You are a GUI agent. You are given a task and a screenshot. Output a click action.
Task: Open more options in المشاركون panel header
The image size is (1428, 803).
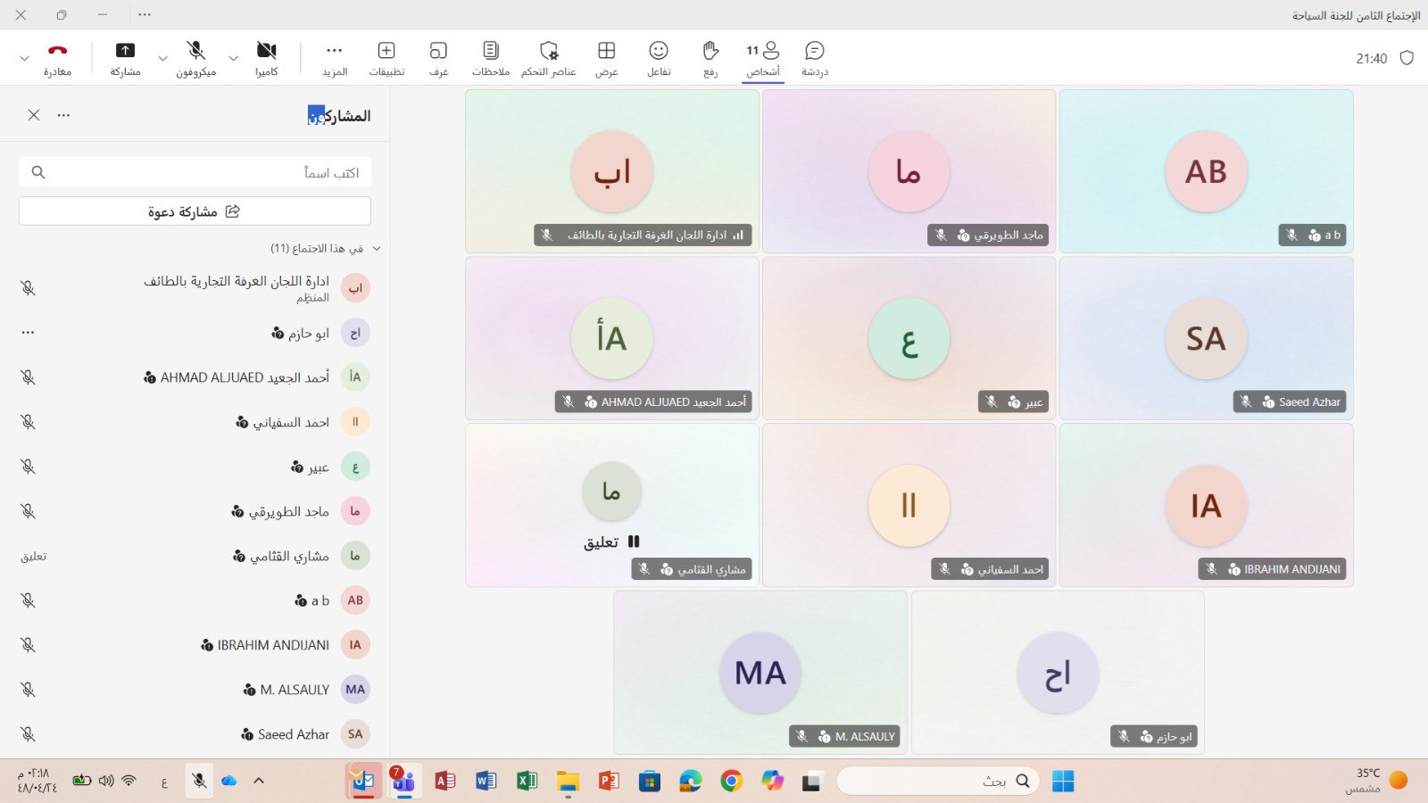tap(63, 115)
